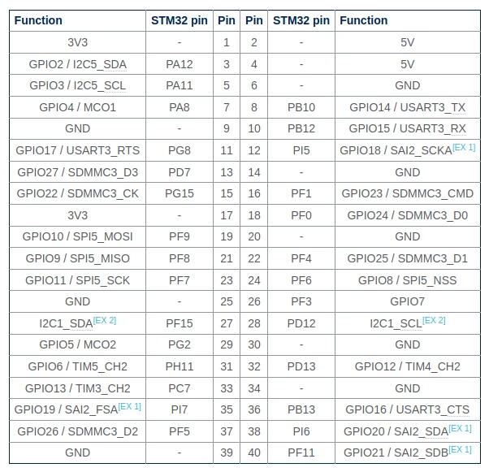Click the I2C5_SCL underlined term in GPIO3 row
The width and height of the screenshot is (489, 472).
(x=99, y=86)
